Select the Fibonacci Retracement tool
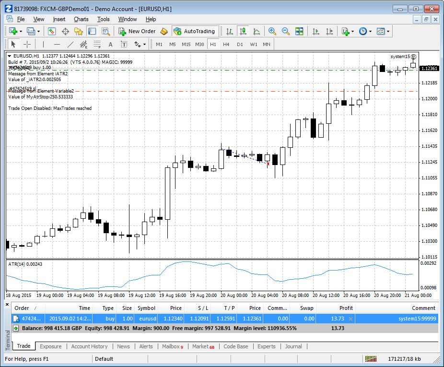 pos(97,44)
